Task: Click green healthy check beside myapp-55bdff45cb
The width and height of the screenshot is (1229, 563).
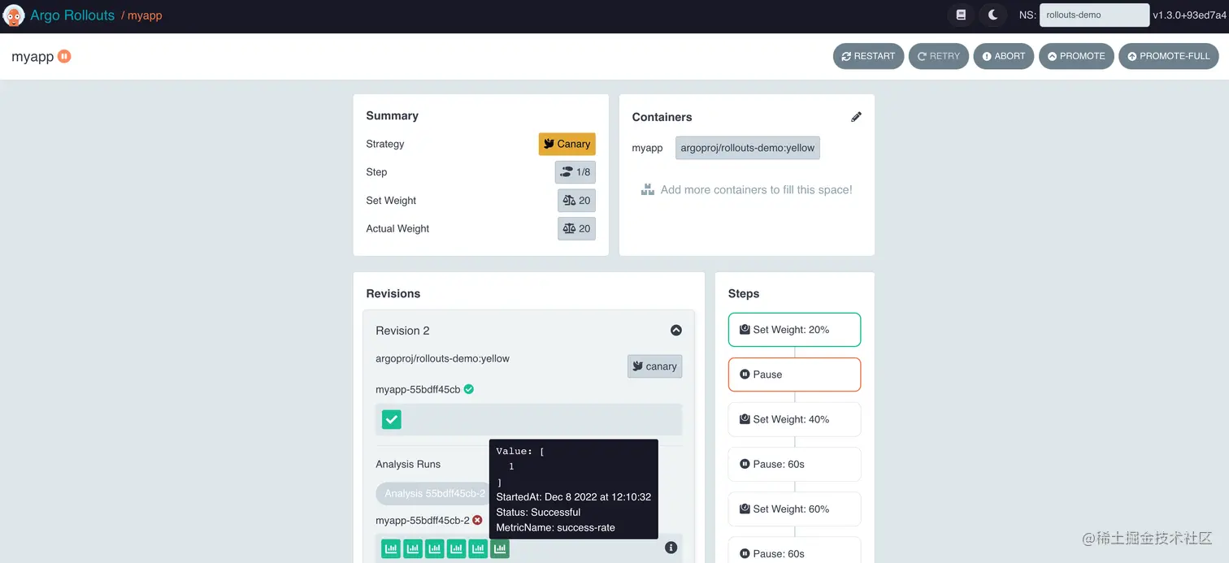Action: click(x=469, y=389)
